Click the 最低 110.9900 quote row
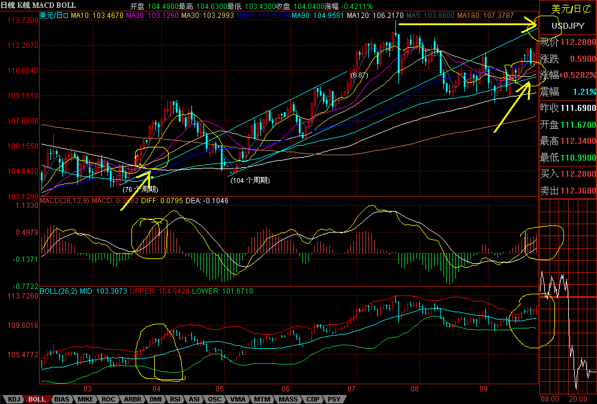Screen dimensions: 597x404 click(568, 158)
